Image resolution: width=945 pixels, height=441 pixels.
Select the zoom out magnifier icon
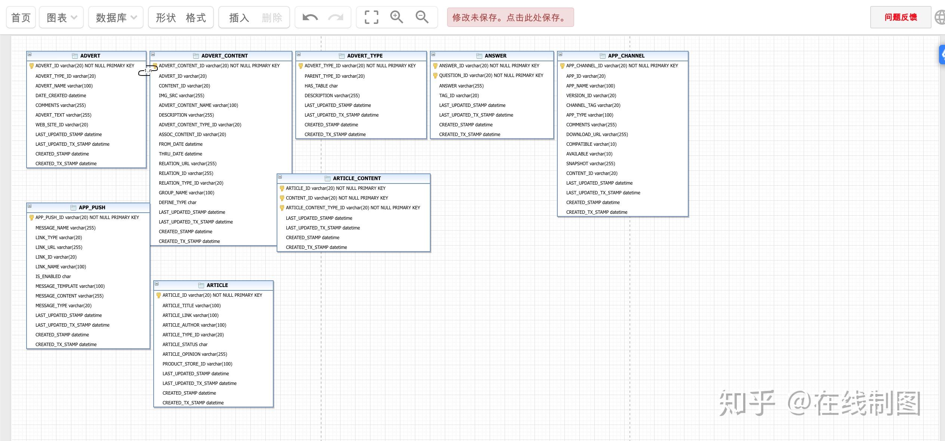click(422, 17)
